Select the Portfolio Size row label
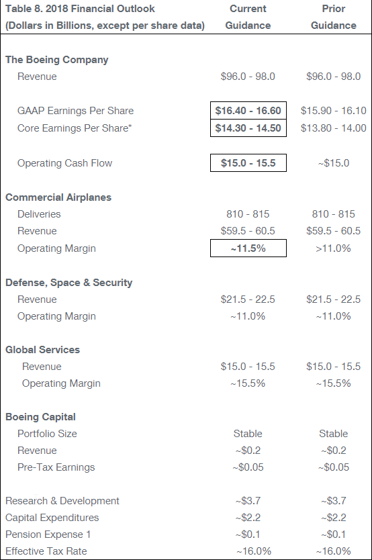This screenshot has width=372, height=560. pos(47,434)
